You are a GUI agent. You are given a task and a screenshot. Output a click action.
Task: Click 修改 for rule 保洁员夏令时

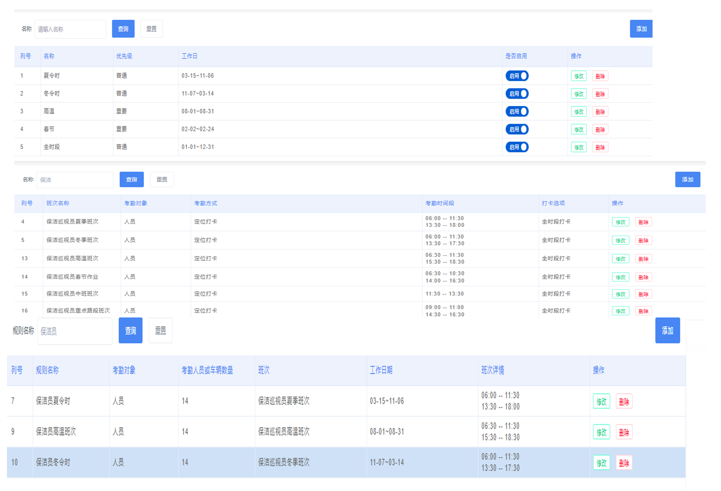(x=601, y=402)
